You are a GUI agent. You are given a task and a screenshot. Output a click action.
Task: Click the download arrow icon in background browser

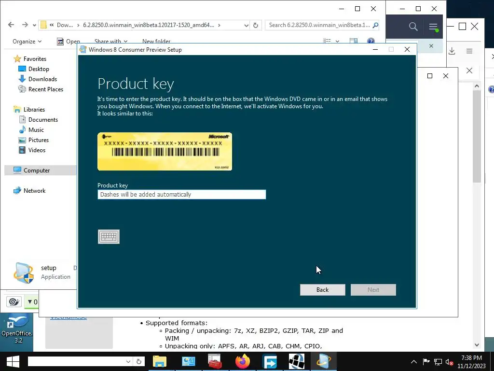tap(452, 51)
